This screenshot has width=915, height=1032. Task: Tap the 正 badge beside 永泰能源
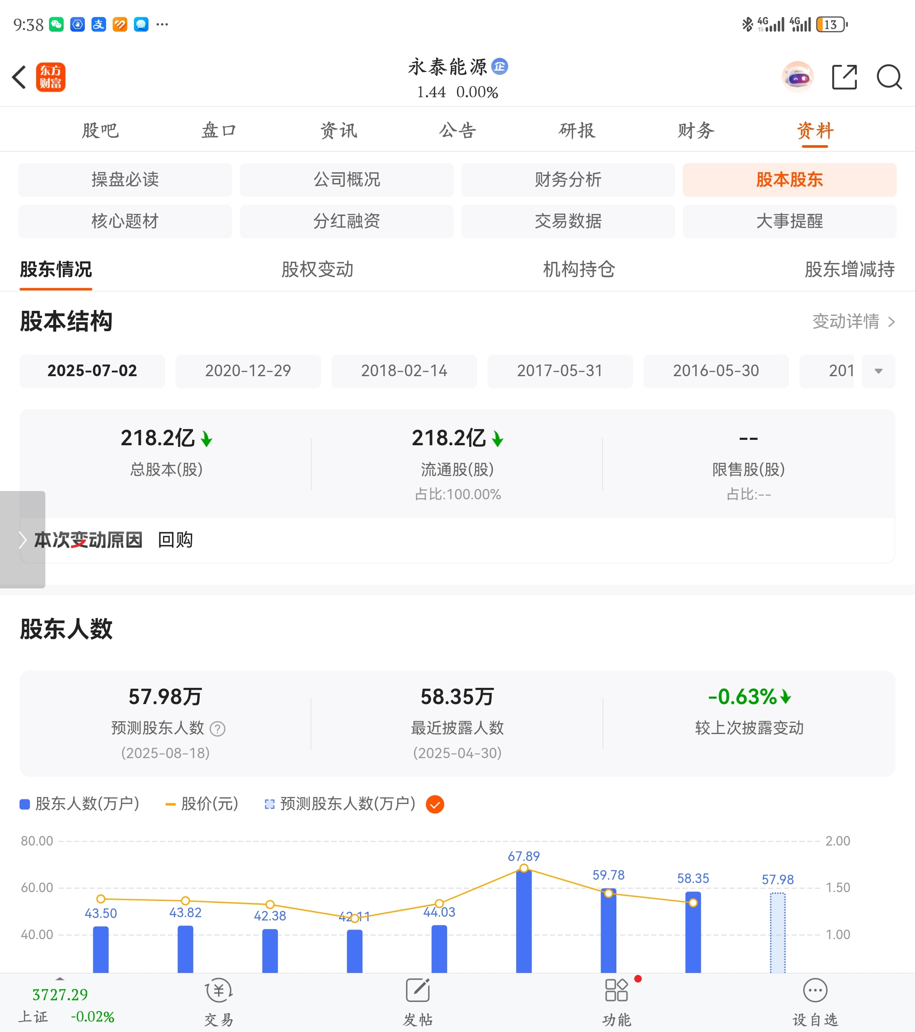coord(500,66)
